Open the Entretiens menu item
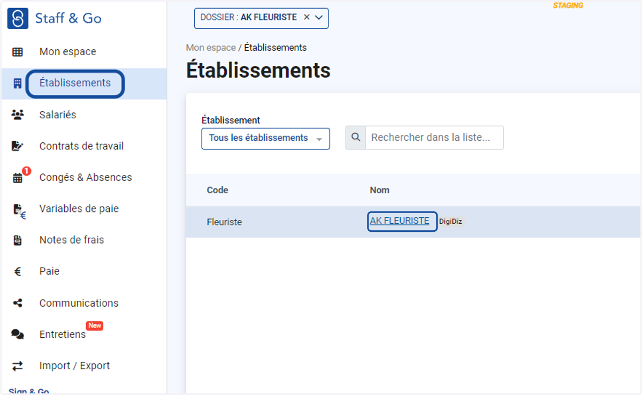Viewport: 642px width, 395px height. [x=63, y=335]
